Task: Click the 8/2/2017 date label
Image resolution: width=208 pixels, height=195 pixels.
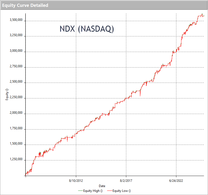Action: (126, 180)
